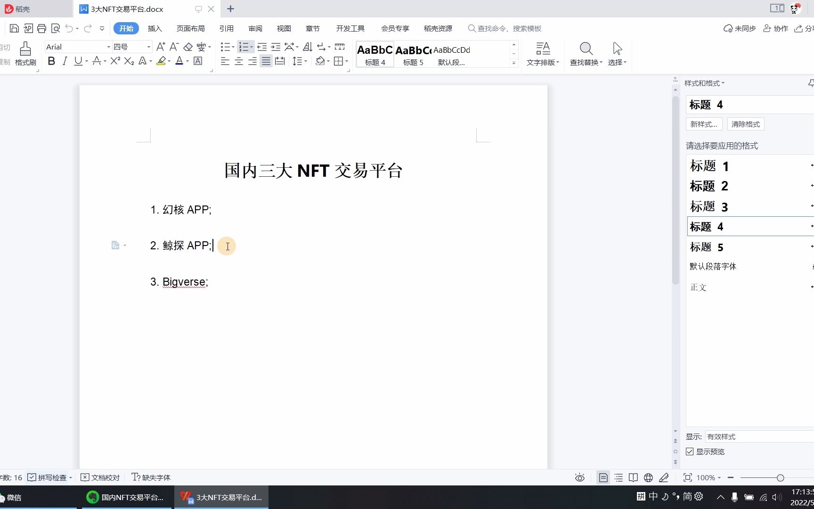Toggle Bold formatting
Screen dimensions: 814x509
51,61
